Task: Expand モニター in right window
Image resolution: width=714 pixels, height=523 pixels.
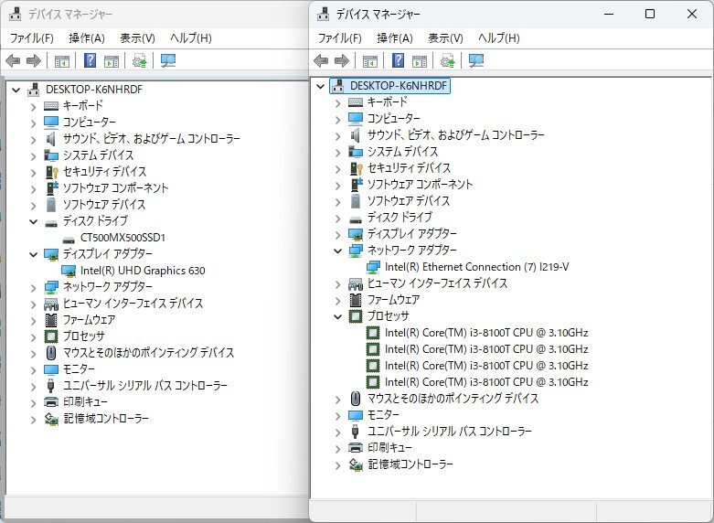Action: click(x=337, y=415)
